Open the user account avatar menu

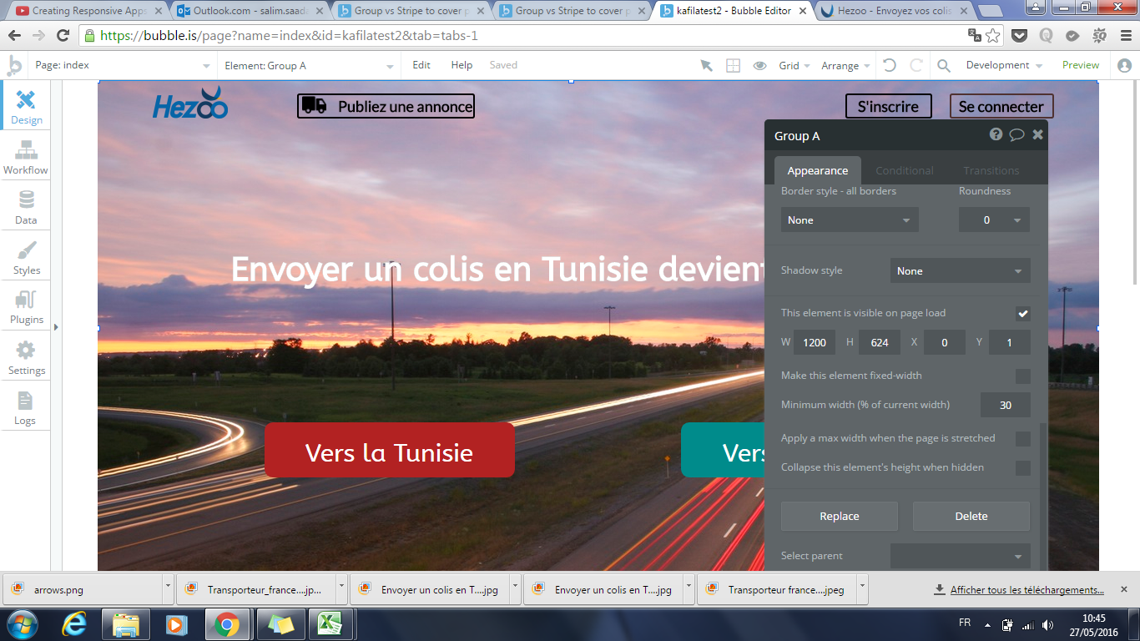[x=1124, y=65]
